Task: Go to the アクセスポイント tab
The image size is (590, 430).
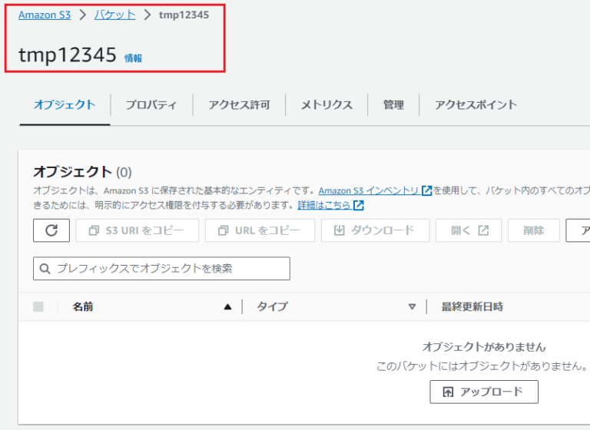Action: (476, 104)
